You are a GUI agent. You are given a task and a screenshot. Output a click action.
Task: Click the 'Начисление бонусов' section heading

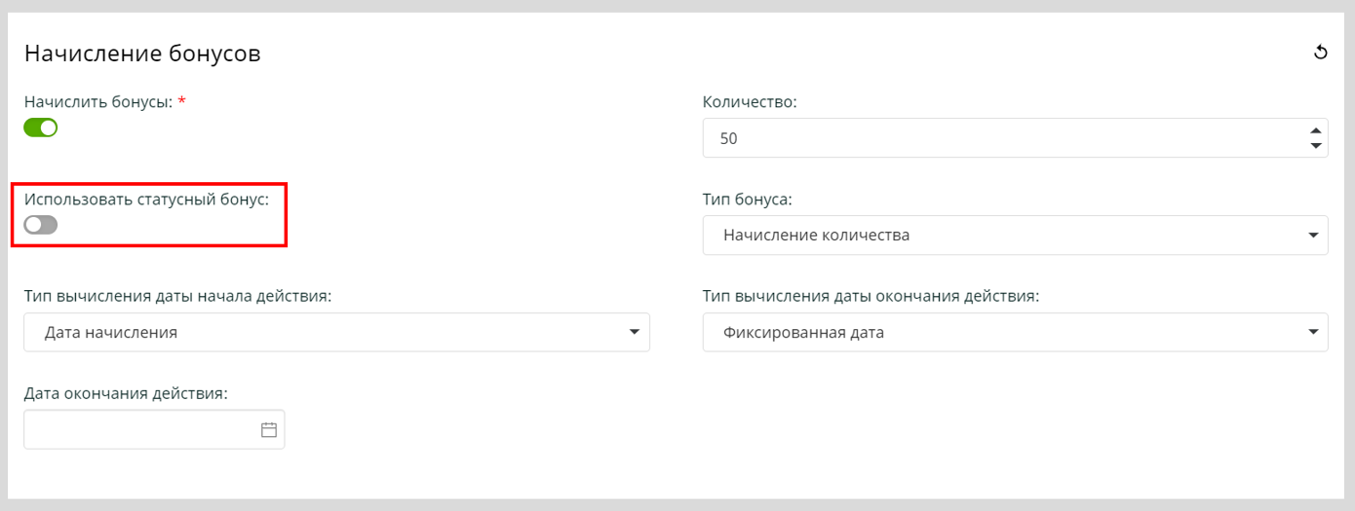142,54
